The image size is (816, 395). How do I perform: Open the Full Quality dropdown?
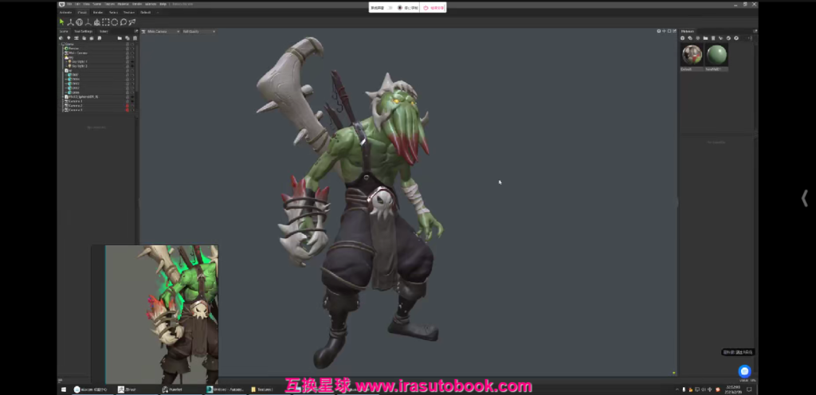tap(198, 31)
